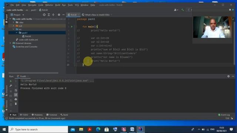Open Microsoft Edge from the taskbar
Image resolution: width=237 pixels, height=133 pixels.
click(x=98, y=129)
